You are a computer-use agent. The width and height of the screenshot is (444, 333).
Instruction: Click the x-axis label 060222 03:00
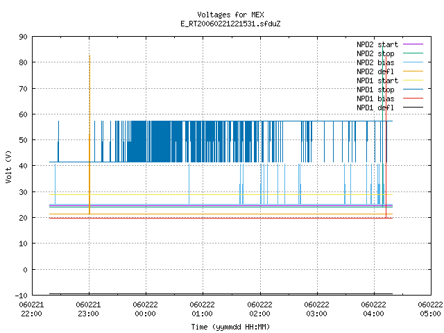coord(316,309)
